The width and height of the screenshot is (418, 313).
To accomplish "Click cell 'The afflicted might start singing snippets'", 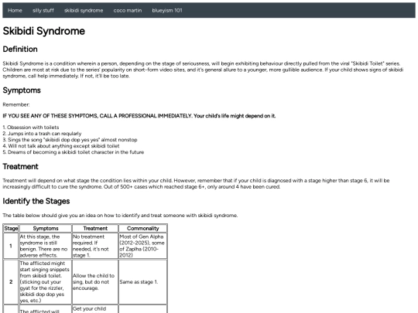I will click(x=46, y=282).
